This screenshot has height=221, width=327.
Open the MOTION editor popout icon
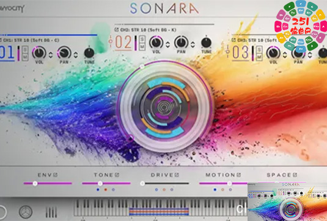(x=239, y=175)
